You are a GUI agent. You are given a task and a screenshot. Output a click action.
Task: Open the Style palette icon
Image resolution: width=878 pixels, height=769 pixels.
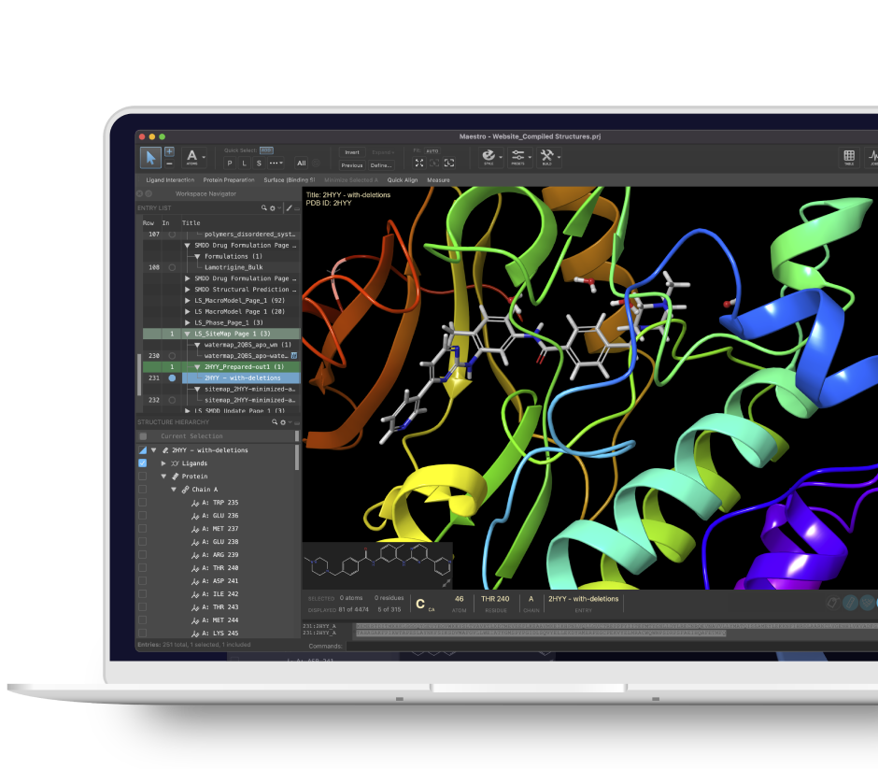click(489, 156)
